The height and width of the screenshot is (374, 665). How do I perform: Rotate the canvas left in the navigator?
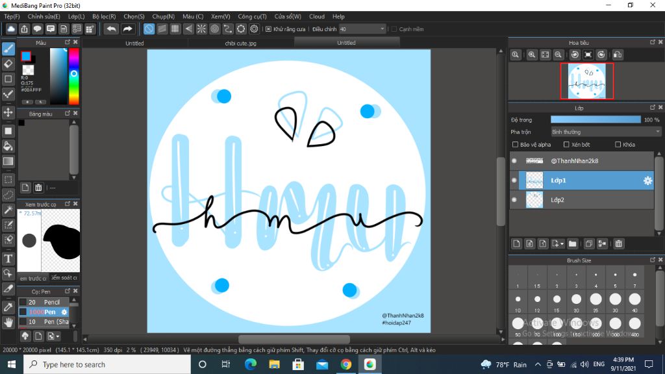[x=575, y=55]
